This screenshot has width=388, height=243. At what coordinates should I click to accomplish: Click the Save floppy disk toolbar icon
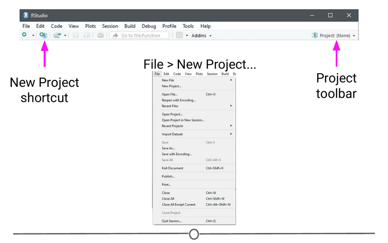point(75,36)
